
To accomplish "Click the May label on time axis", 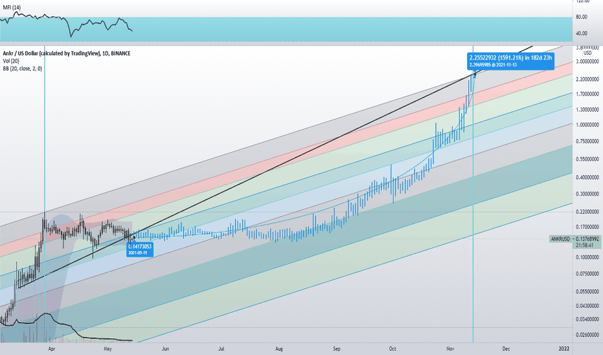I will [107, 349].
